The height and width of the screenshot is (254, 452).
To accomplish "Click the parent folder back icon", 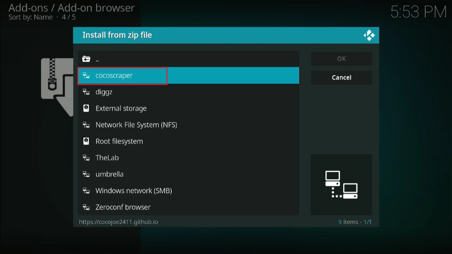I will click(86, 59).
